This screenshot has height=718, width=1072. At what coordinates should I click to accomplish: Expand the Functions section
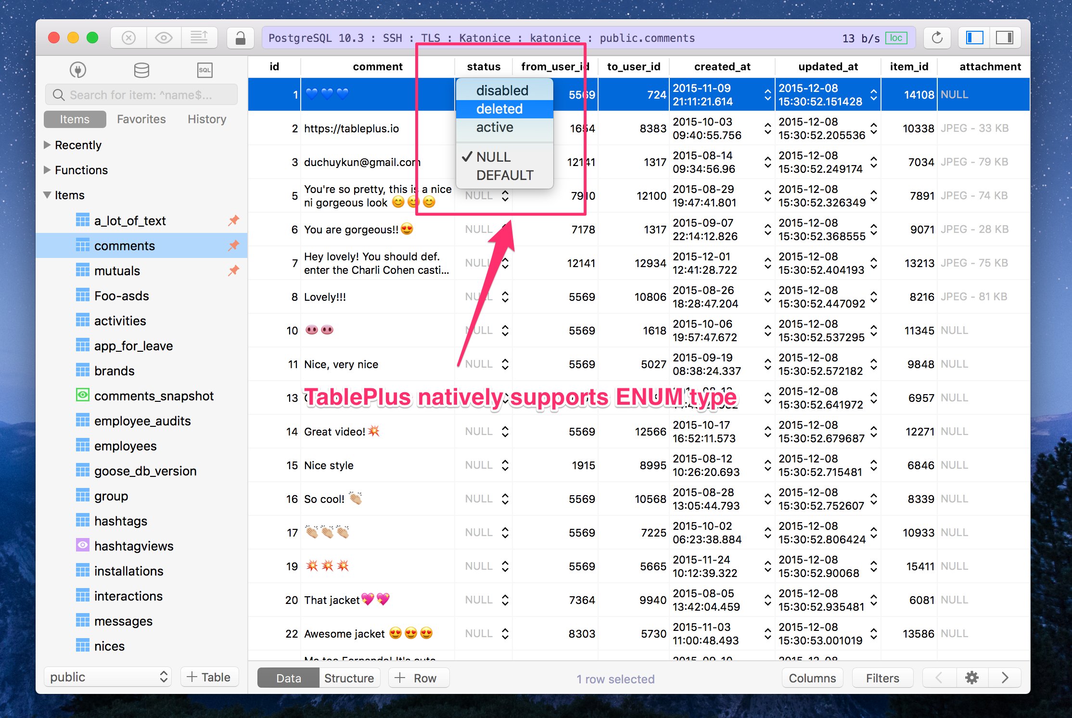pyautogui.click(x=47, y=169)
